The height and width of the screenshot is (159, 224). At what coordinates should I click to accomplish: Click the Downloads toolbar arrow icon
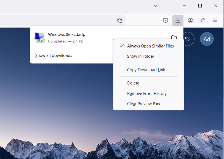tap(178, 21)
